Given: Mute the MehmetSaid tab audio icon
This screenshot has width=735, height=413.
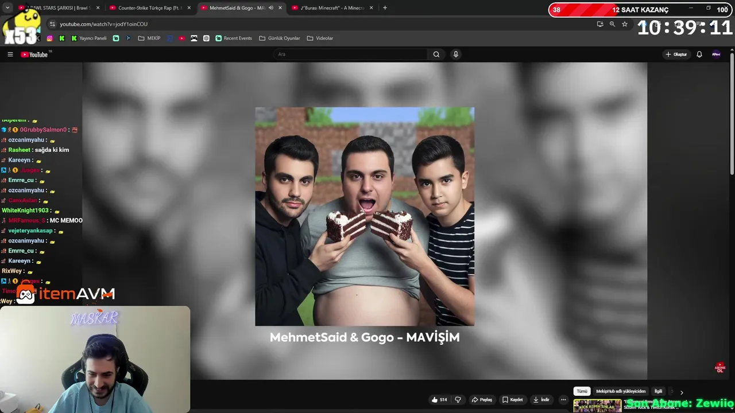Looking at the screenshot, I should tap(271, 8).
